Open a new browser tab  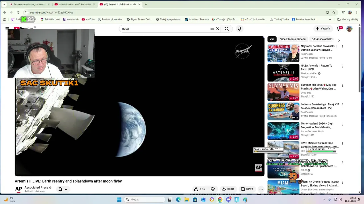coord(146,5)
